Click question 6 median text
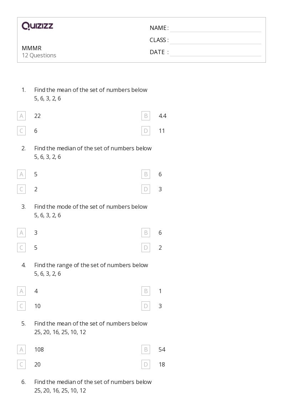 click(x=93, y=382)
